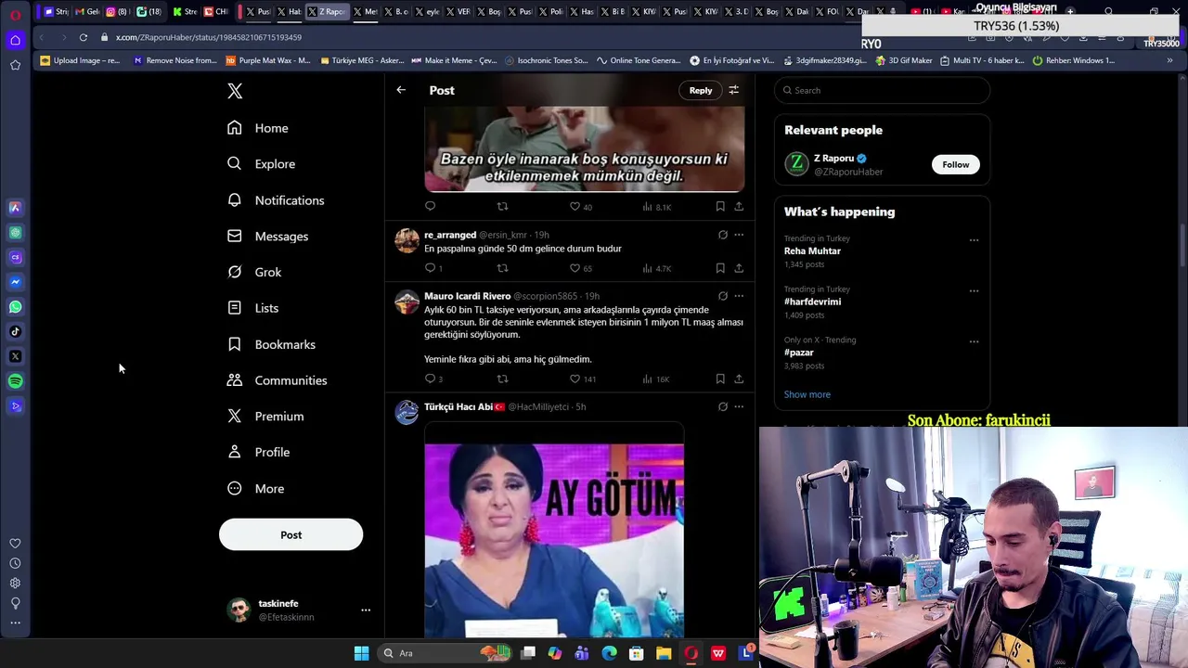Open WhatsApp in Opera sidebar
1188x668 pixels.
point(15,307)
